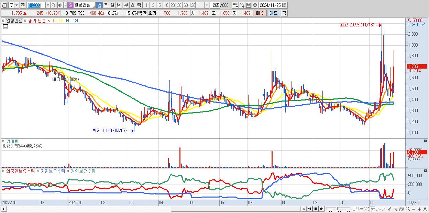Switch to 주 weekly chart period

[106, 5]
